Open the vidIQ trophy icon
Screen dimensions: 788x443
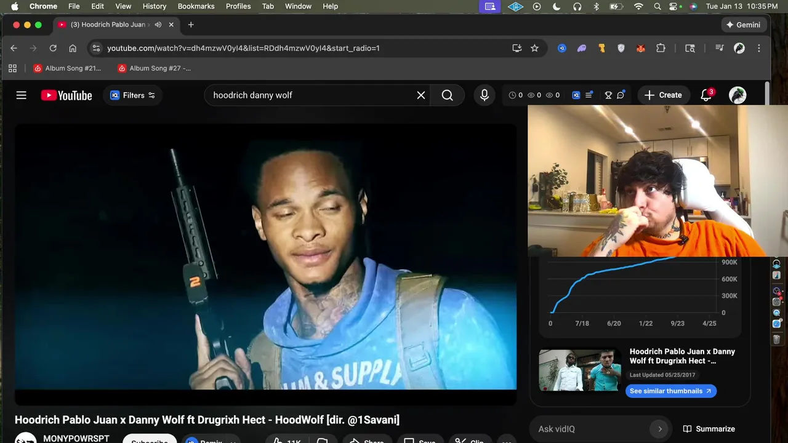tap(608, 95)
